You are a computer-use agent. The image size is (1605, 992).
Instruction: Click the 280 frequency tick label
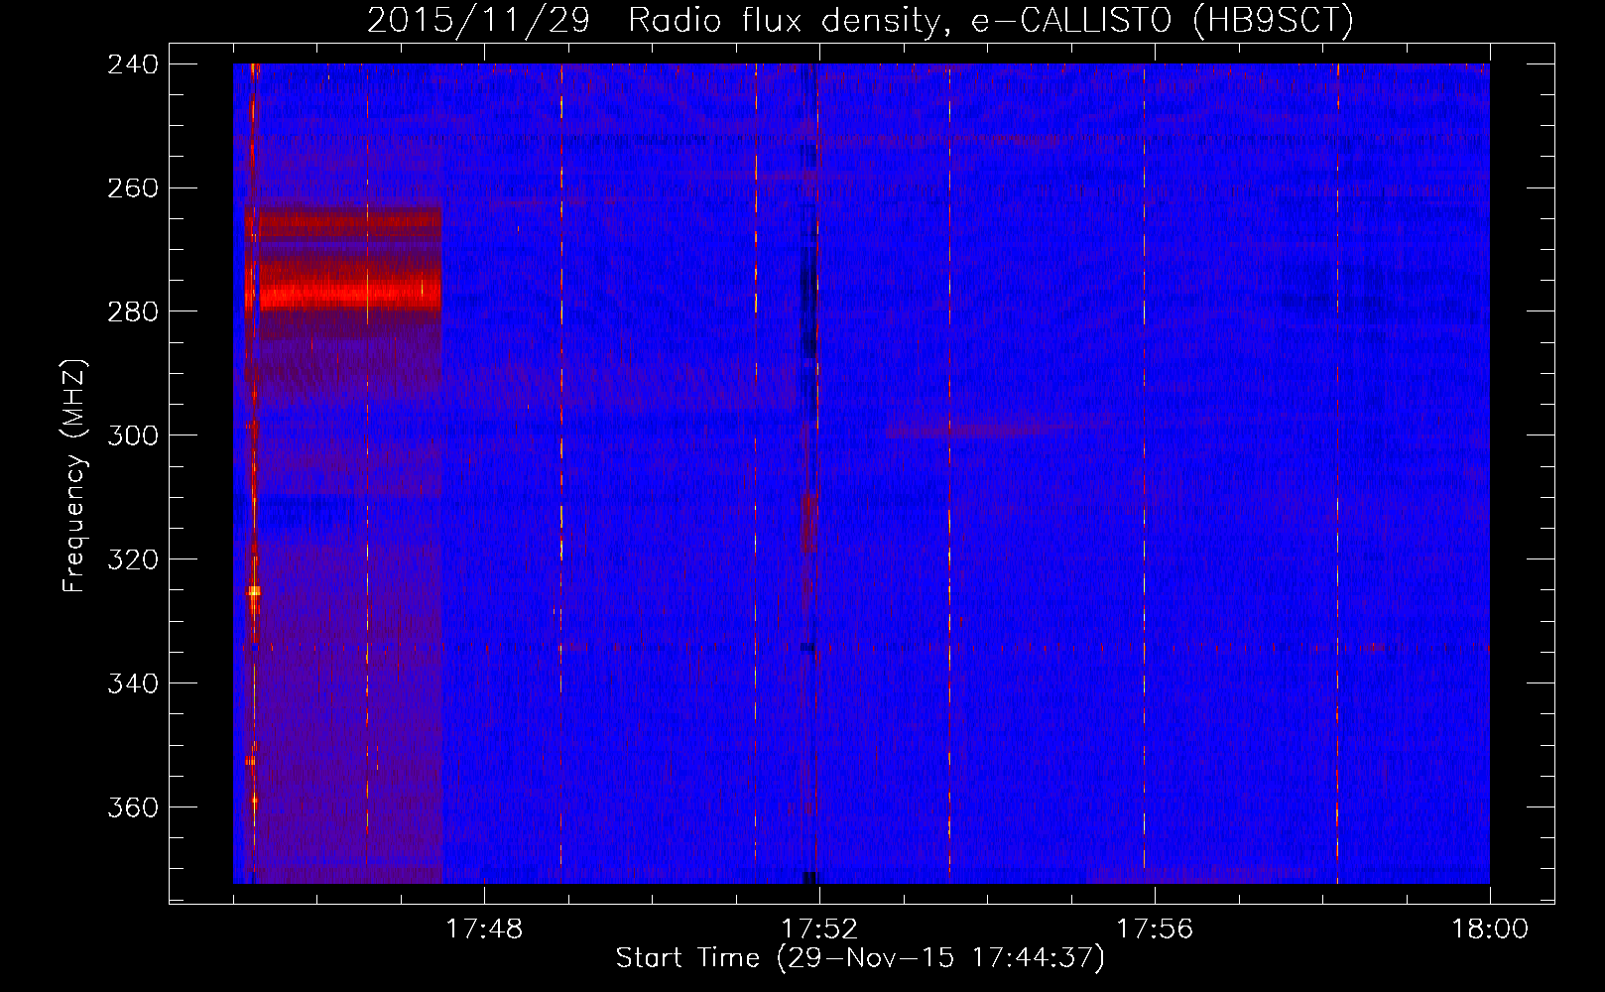pyautogui.click(x=133, y=311)
